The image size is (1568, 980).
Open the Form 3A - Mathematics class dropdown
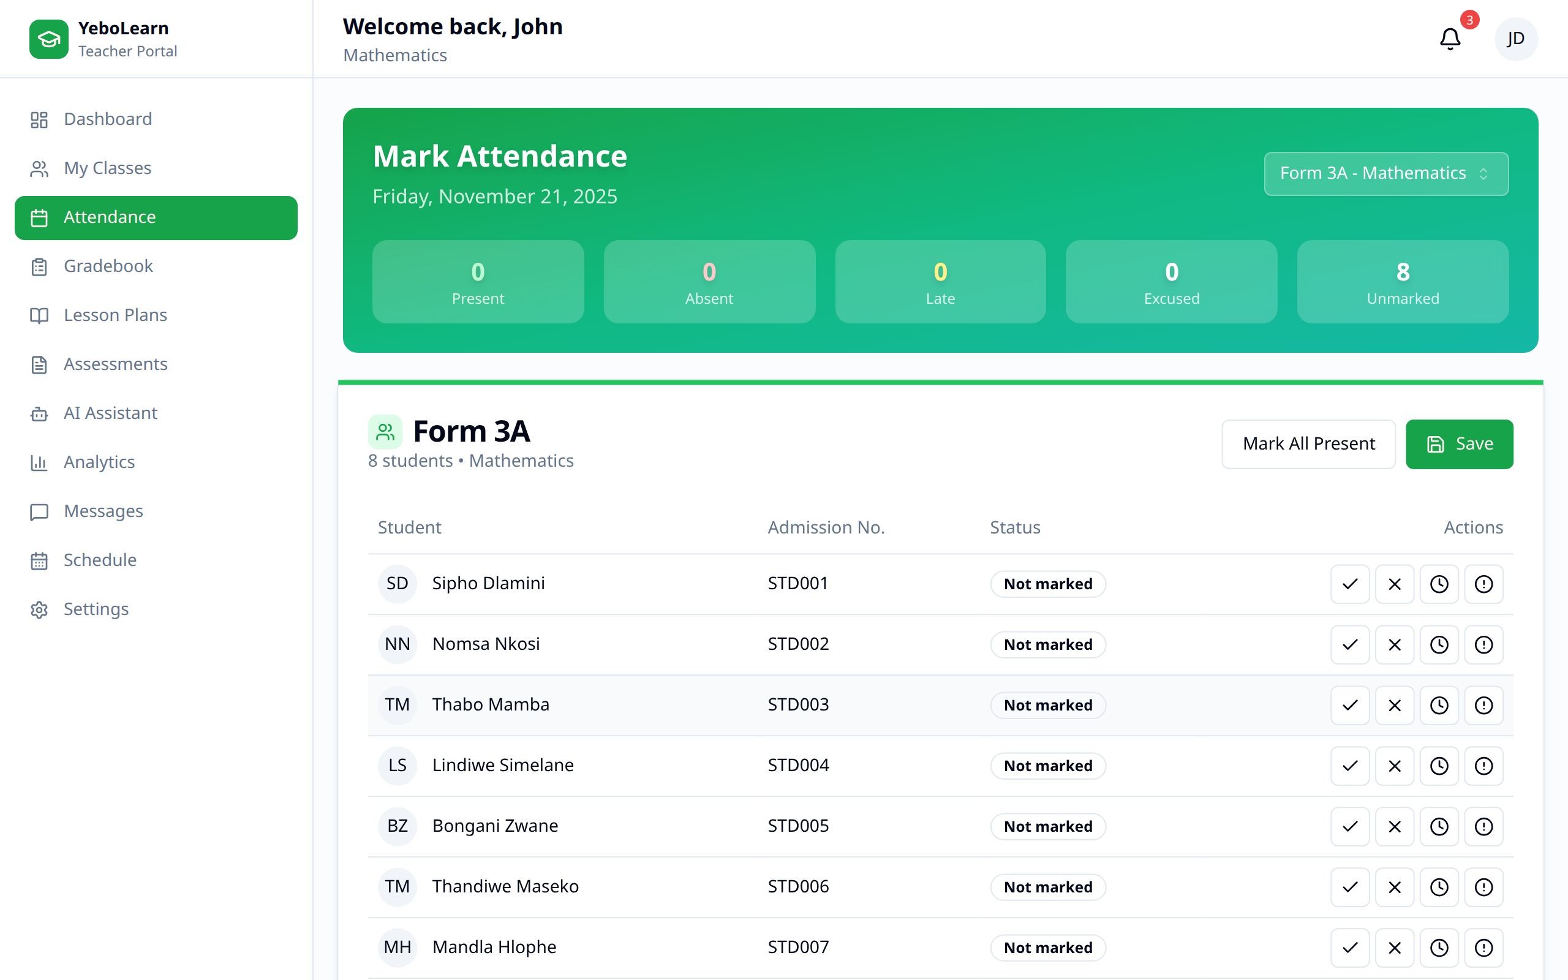coord(1386,173)
